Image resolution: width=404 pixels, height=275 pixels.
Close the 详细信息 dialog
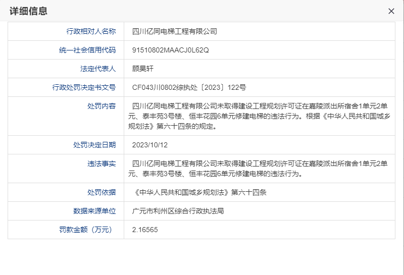coord(391,11)
